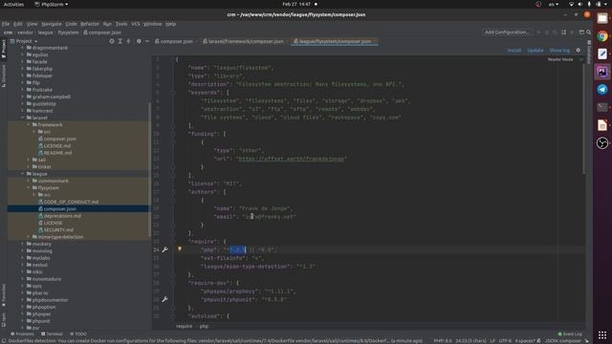This screenshot has height=344, width=612.
Task: Click the Update composer link
Action: pyautogui.click(x=535, y=51)
